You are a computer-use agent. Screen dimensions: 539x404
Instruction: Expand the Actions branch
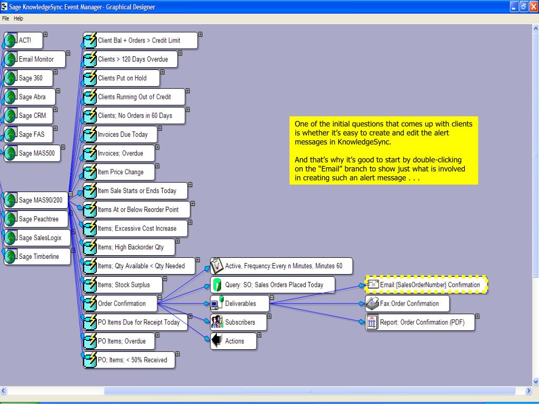point(259,335)
